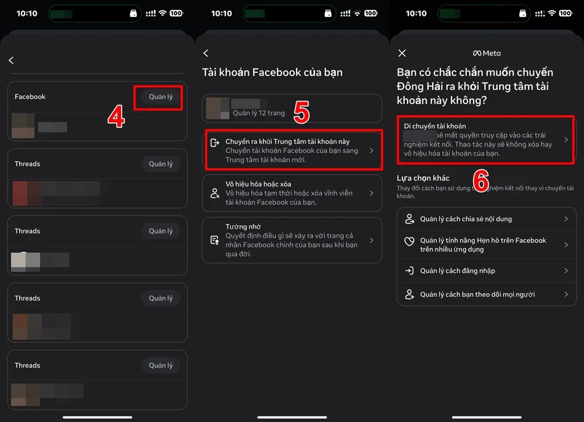The height and width of the screenshot is (422, 584).
Task: Tap login arrow icon beside 'Quản lý cách đăng nhập'
Action: (x=409, y=271)
